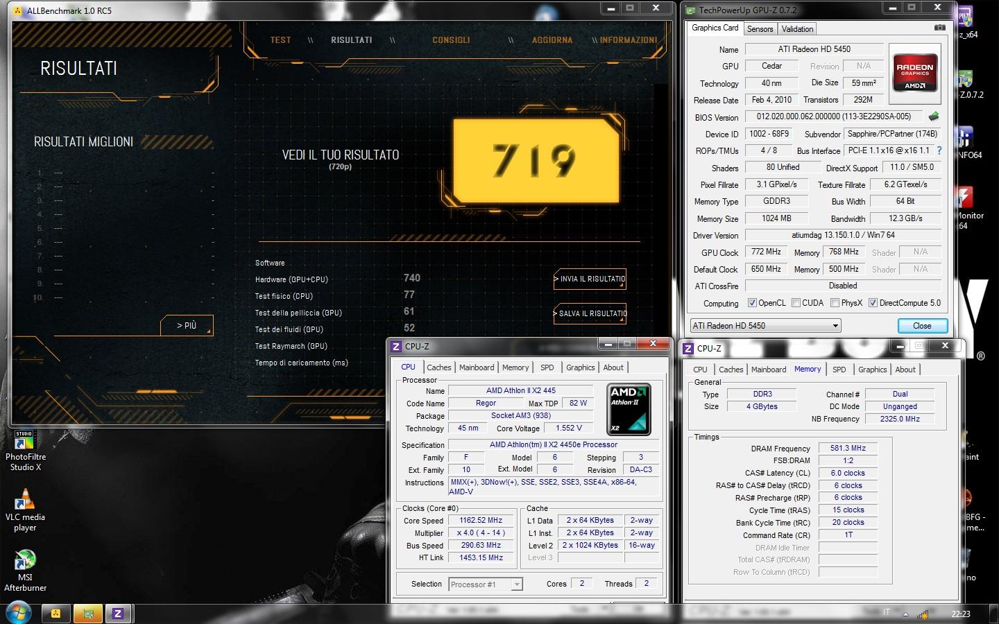
Task: Select Graphics Card tab in GPU-Z
Action: click(x=715, y=28)
